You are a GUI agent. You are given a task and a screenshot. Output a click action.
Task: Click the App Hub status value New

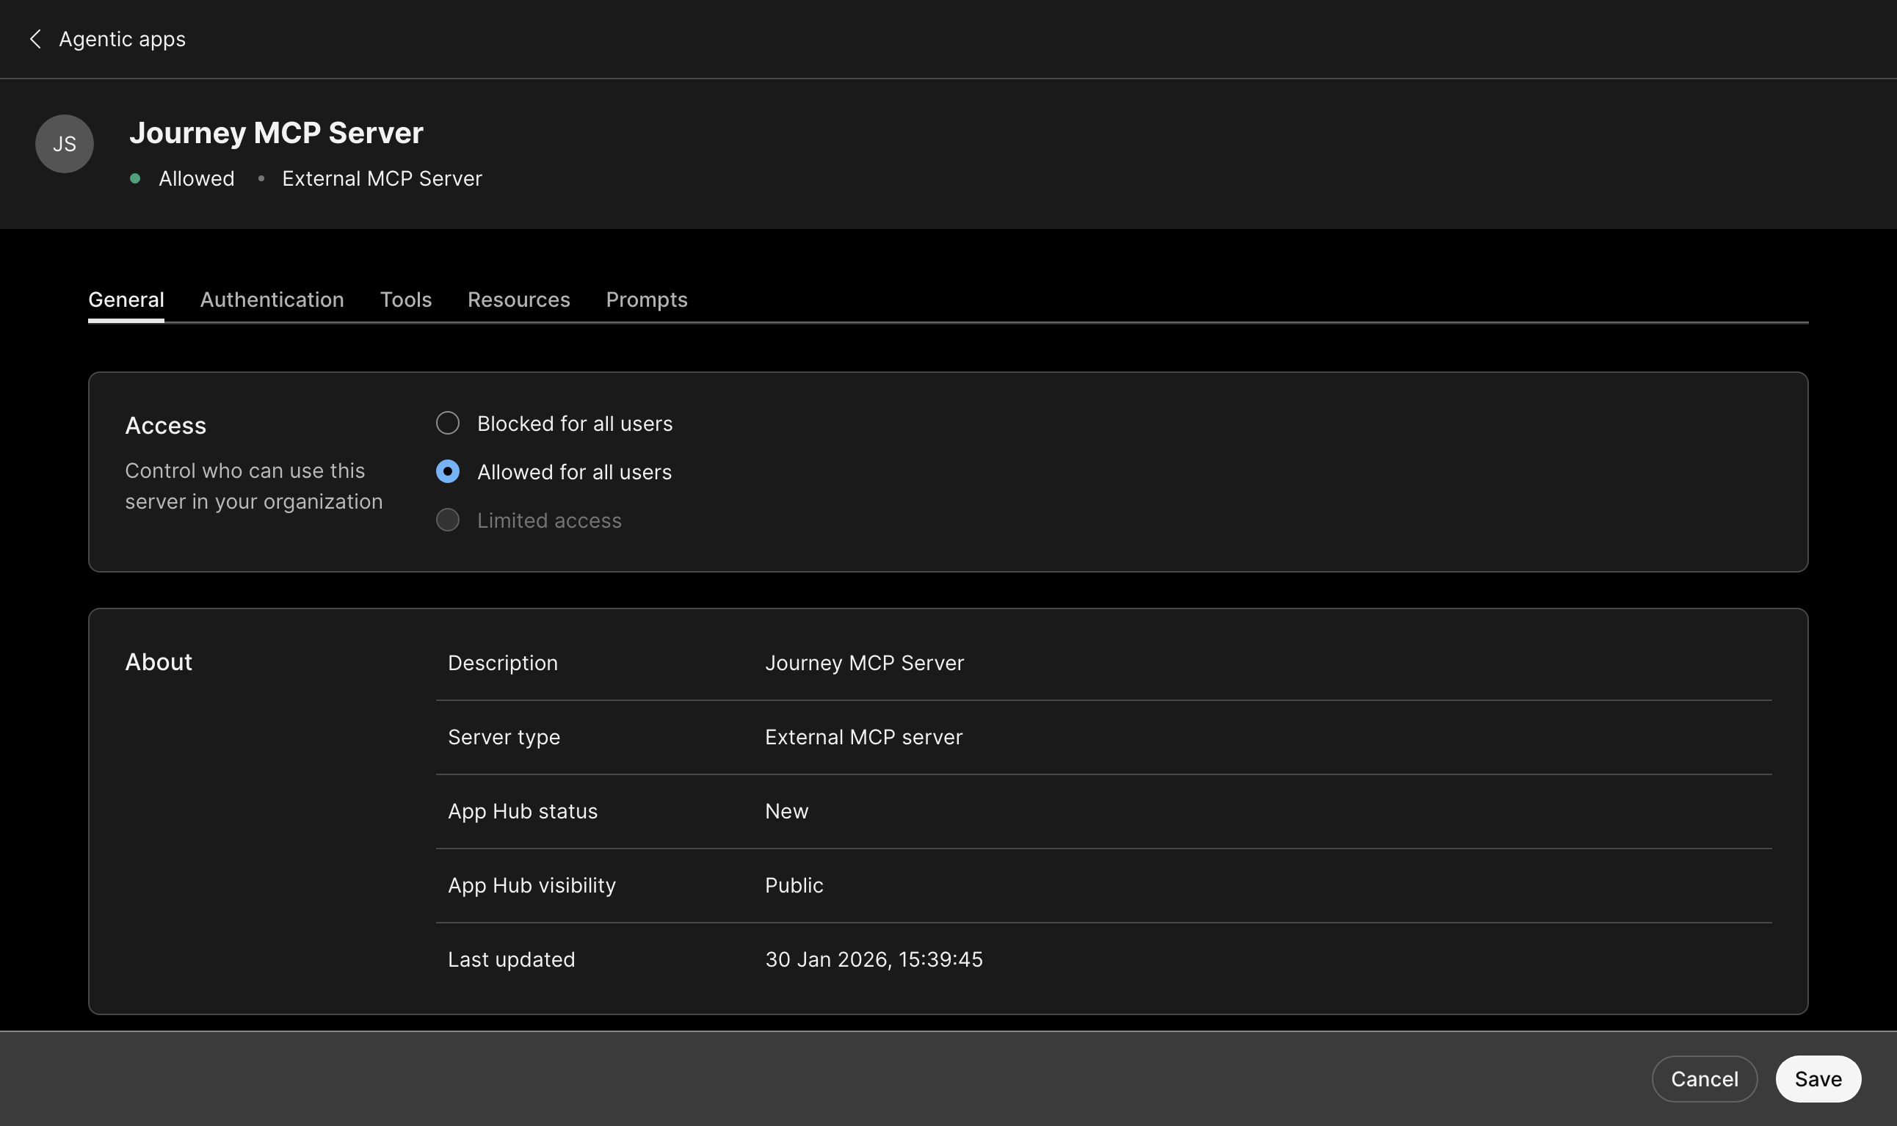(x=786, y=810)
